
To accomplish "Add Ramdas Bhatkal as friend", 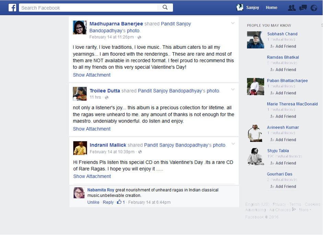I will coord(283,70).
